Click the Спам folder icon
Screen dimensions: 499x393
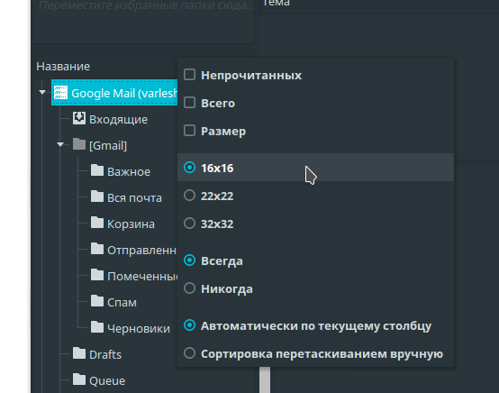click(x=97, y=301)
